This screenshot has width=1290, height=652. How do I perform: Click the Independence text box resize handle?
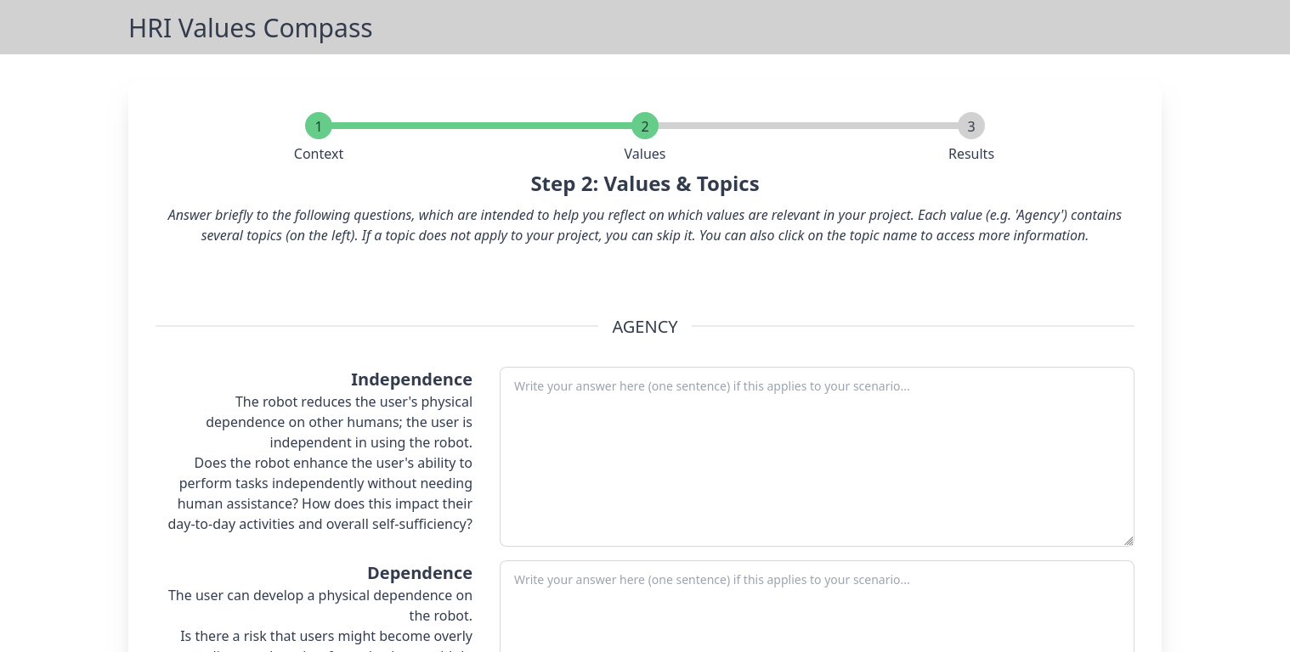click(x=1128, y=540)
